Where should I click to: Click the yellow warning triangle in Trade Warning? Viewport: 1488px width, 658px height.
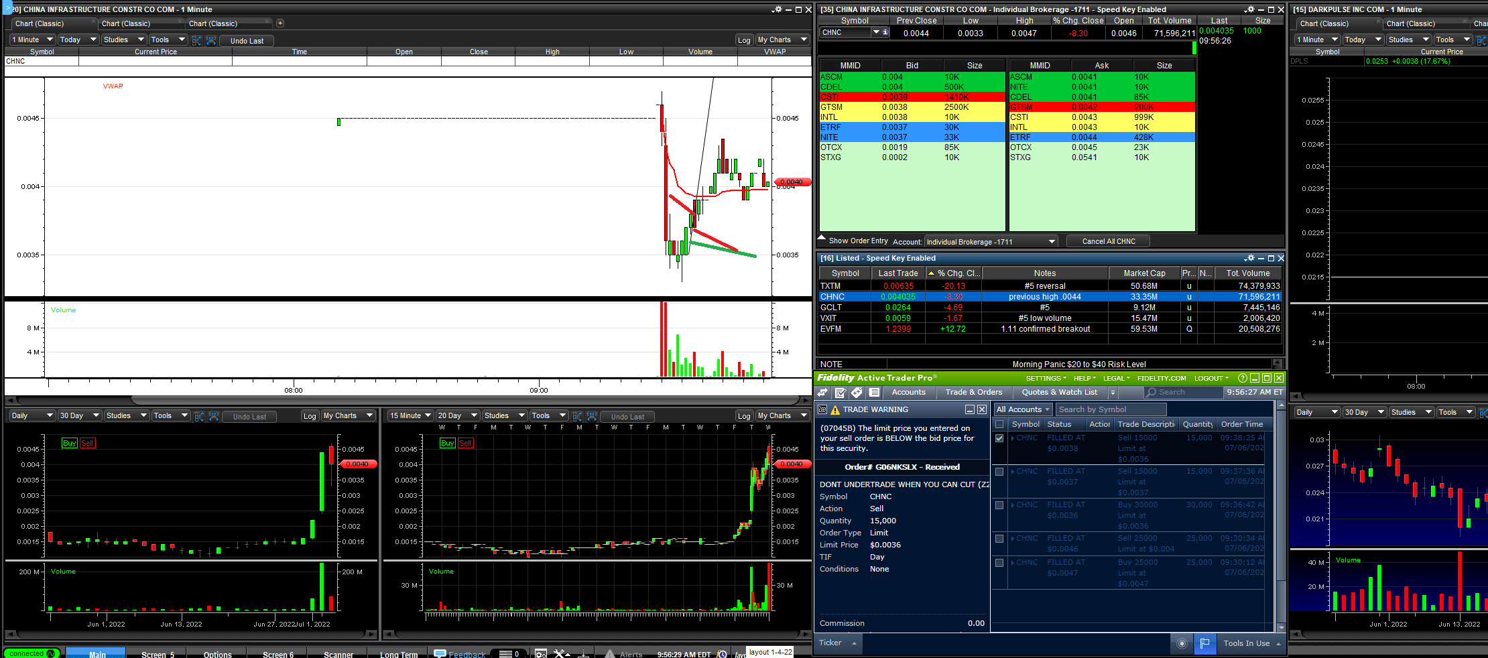pos(835,409)
